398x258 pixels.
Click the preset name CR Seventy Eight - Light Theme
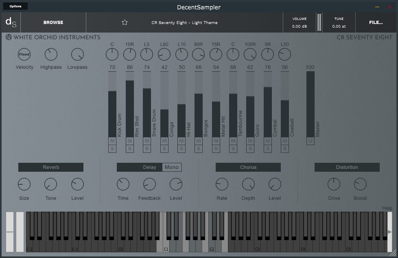(x=184, y=23)
